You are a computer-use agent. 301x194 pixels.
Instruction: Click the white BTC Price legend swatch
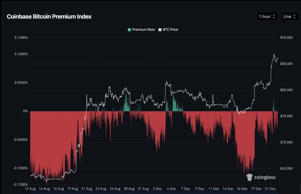click(x=160, y=30)
